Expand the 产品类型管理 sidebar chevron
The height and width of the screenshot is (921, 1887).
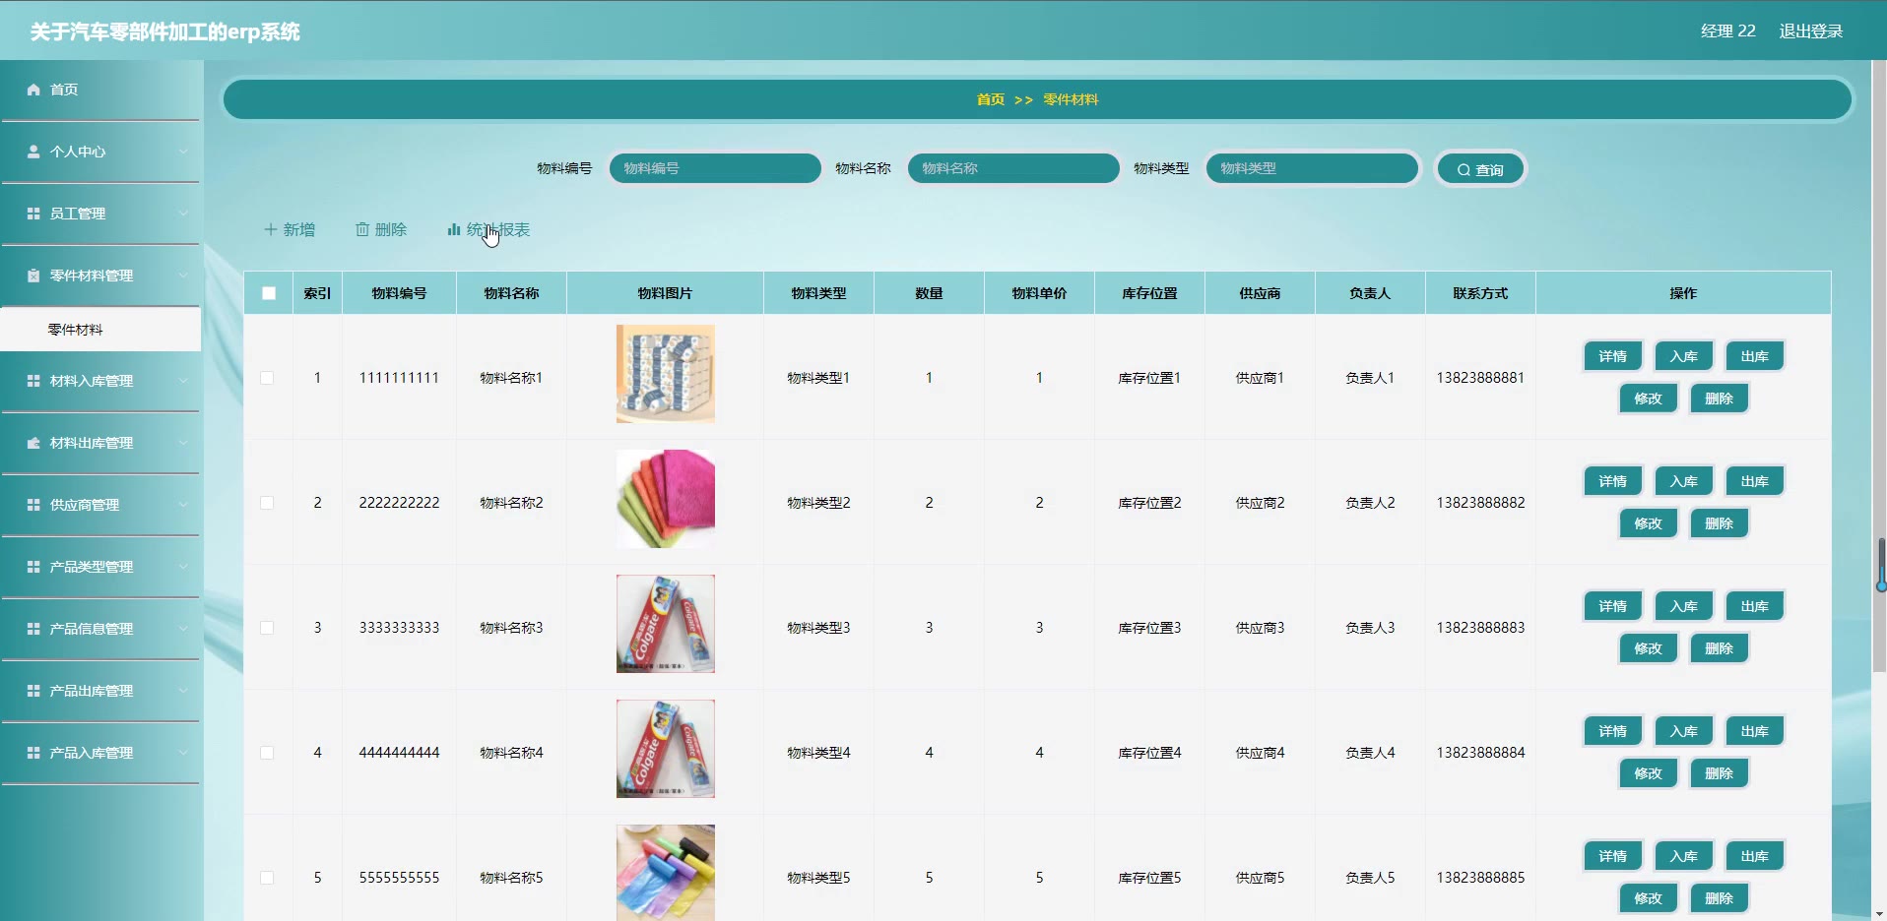click(x=183, y=567)
